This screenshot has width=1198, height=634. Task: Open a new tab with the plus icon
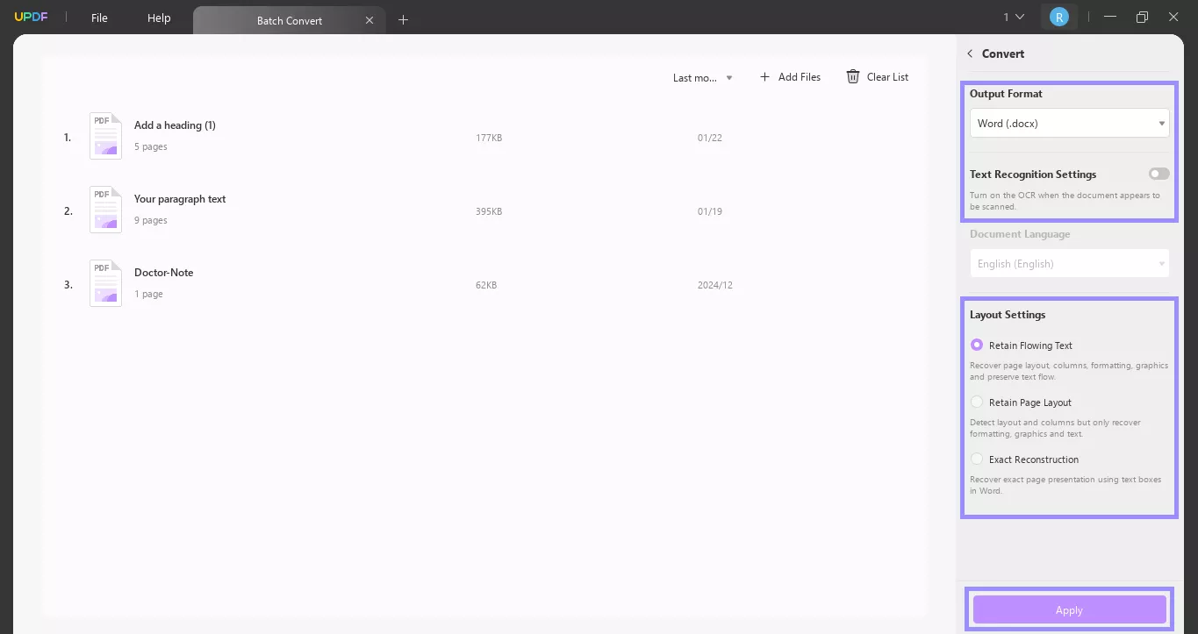(403, 19)
